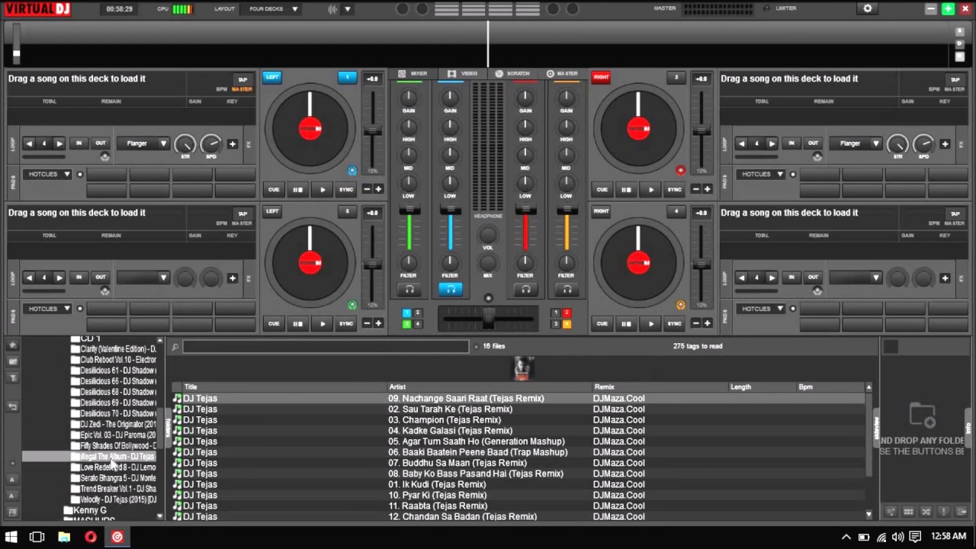Open the volume icon in system tray
976x549 pixels.
pyautogui.click(x=898, y=537)
